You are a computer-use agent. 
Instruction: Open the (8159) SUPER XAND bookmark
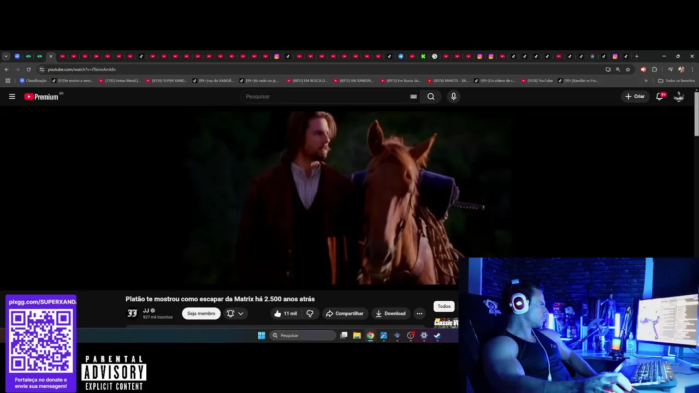click(x=167, y=81)
